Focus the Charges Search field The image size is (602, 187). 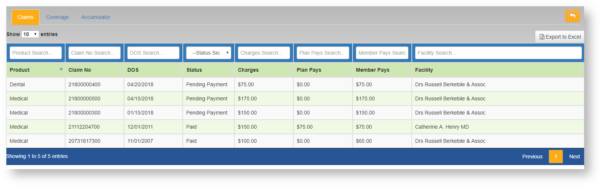(264, 53)
